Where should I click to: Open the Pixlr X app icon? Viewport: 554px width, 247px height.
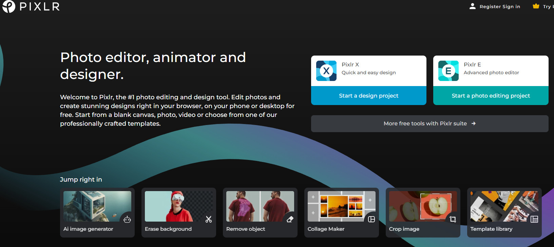326,71
